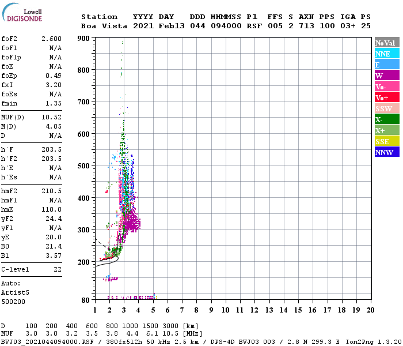Click the Lowell Digisonde logo
Screen dimensions: 403x346
[x=22, y=12]
